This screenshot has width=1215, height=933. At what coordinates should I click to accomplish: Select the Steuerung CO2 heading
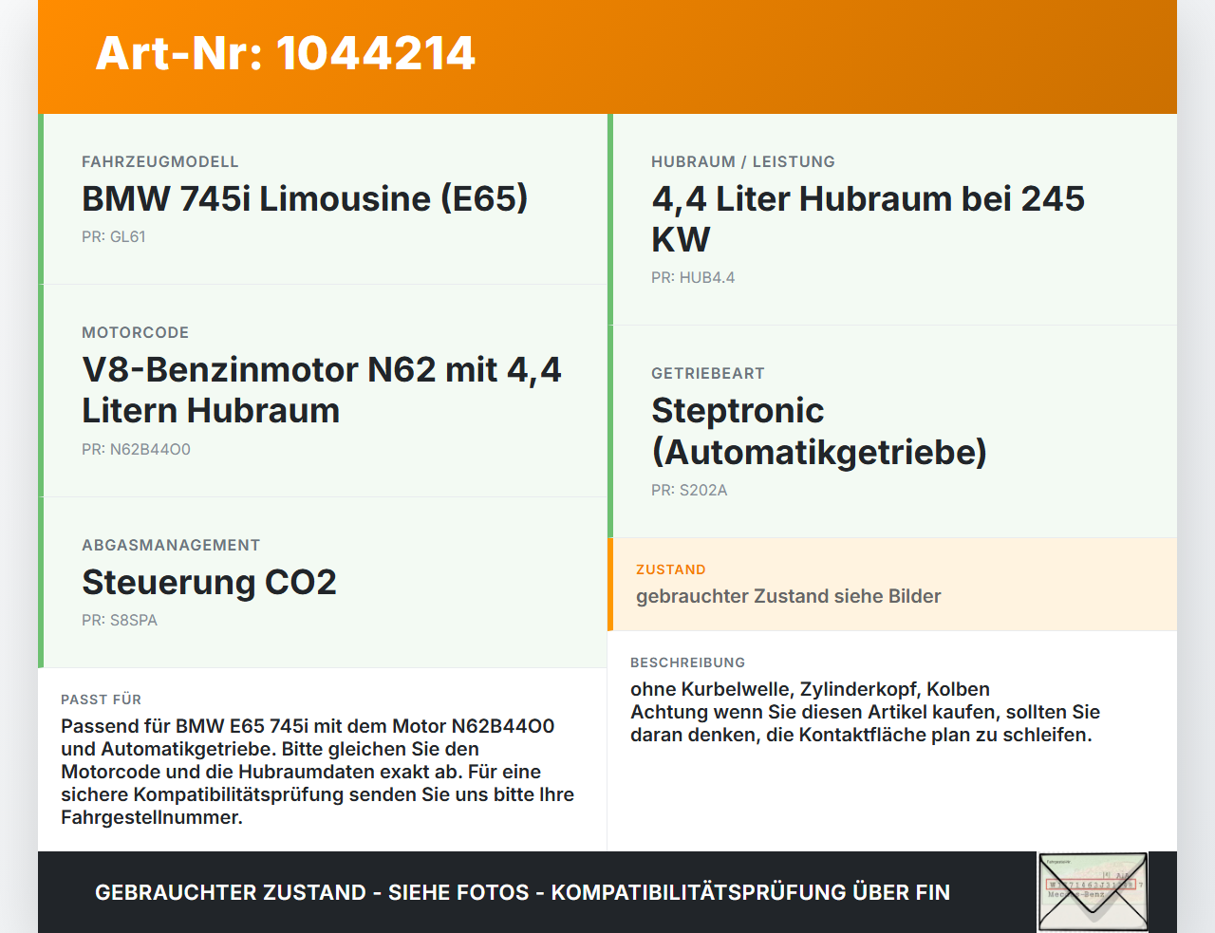(209, 582)
